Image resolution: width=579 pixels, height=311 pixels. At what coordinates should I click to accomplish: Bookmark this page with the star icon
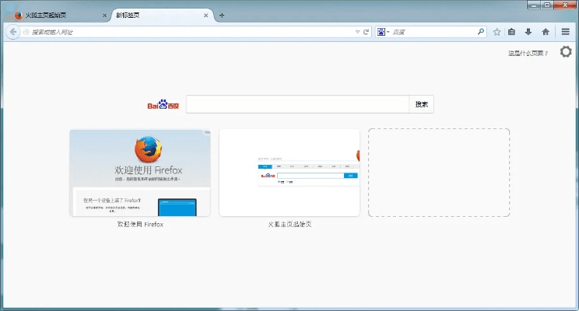[497, 32]
